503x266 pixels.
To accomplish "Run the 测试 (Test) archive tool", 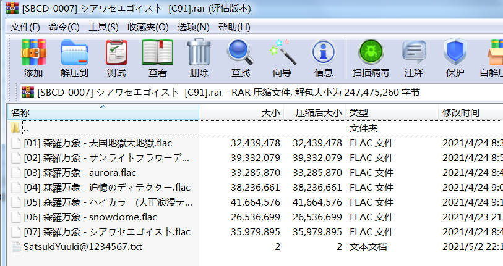I will [116, 59].
